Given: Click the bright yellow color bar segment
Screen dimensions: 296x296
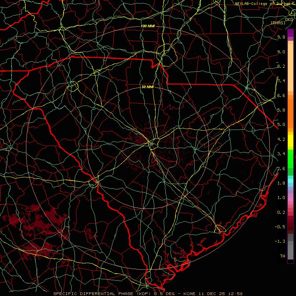Looking at the screenshot, I should (290, 141).
